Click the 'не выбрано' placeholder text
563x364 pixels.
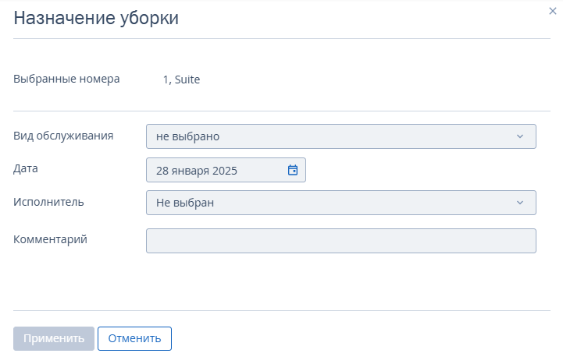[187, 136]
